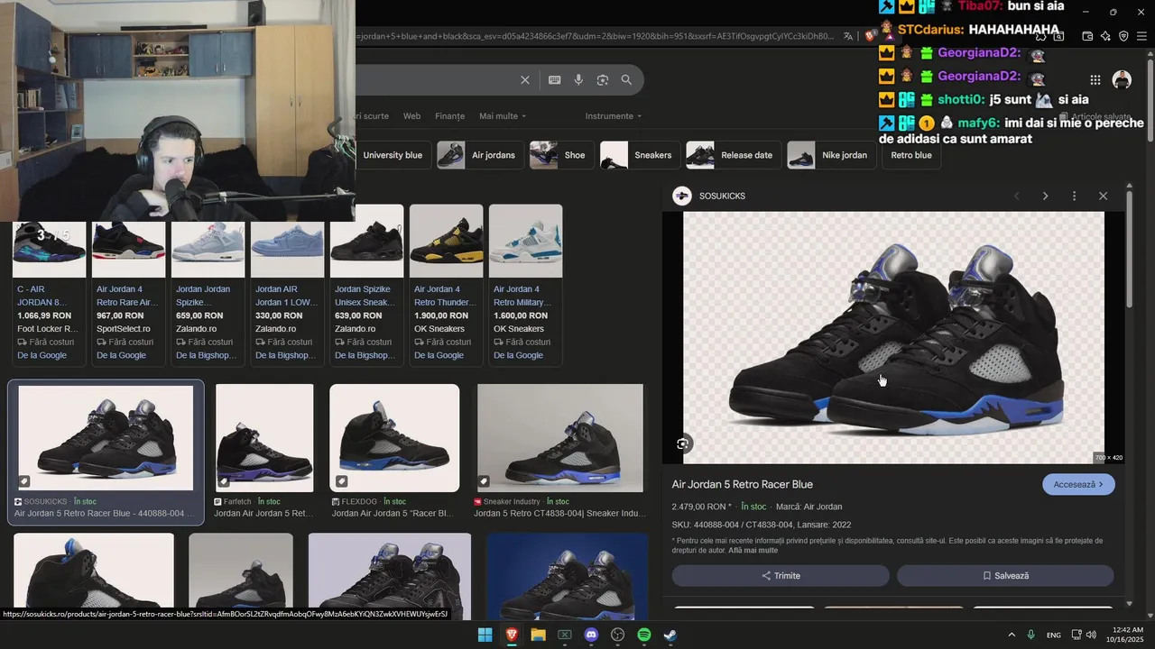Click ENG language indicator in tray
Image resolution: width=1155 pixels, height=649 pixels.
point(1054,635)
